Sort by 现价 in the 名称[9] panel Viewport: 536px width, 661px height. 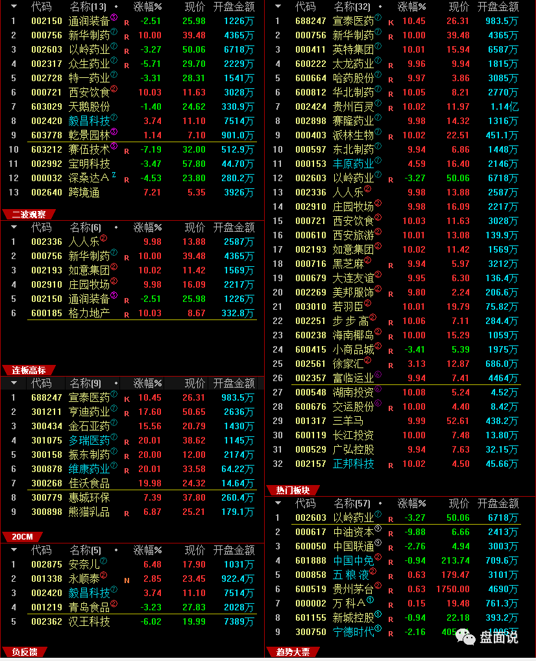[195, 383]
